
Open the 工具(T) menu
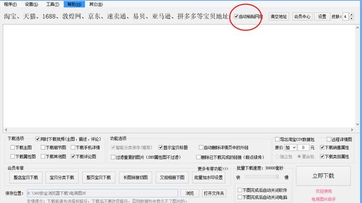(53, 4)
